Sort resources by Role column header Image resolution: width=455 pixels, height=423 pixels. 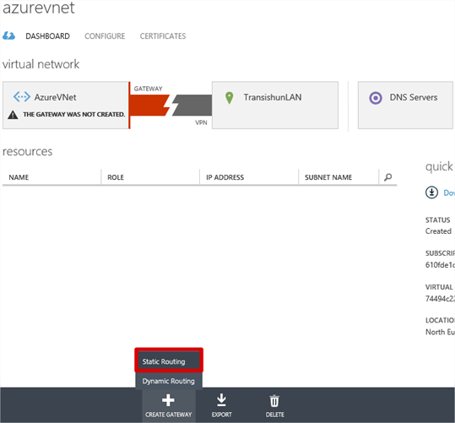[x=116, y=177]
